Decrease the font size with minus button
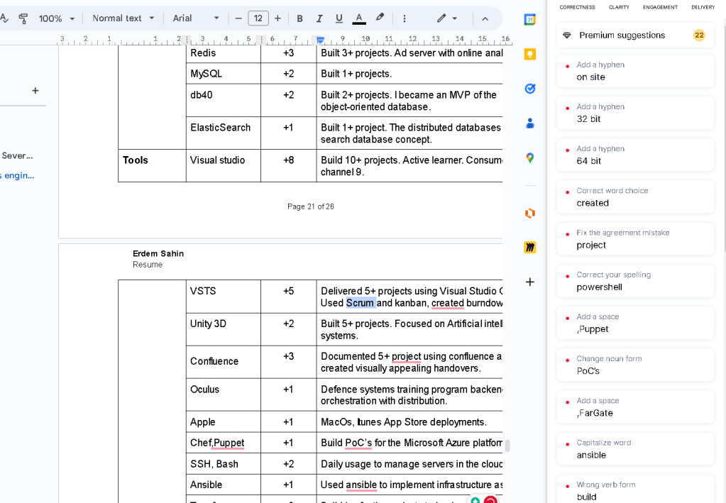 [238, 18]
